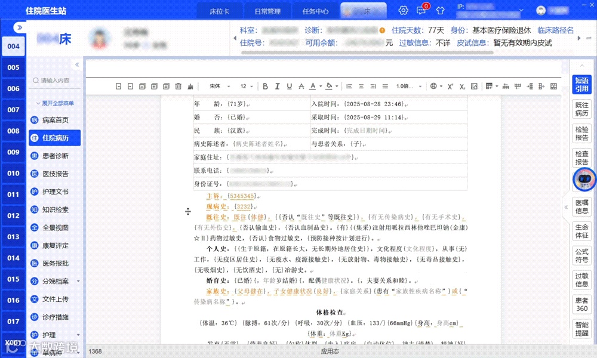
Task: Insert an image via toolbar icon
Action: pos(474,87)
